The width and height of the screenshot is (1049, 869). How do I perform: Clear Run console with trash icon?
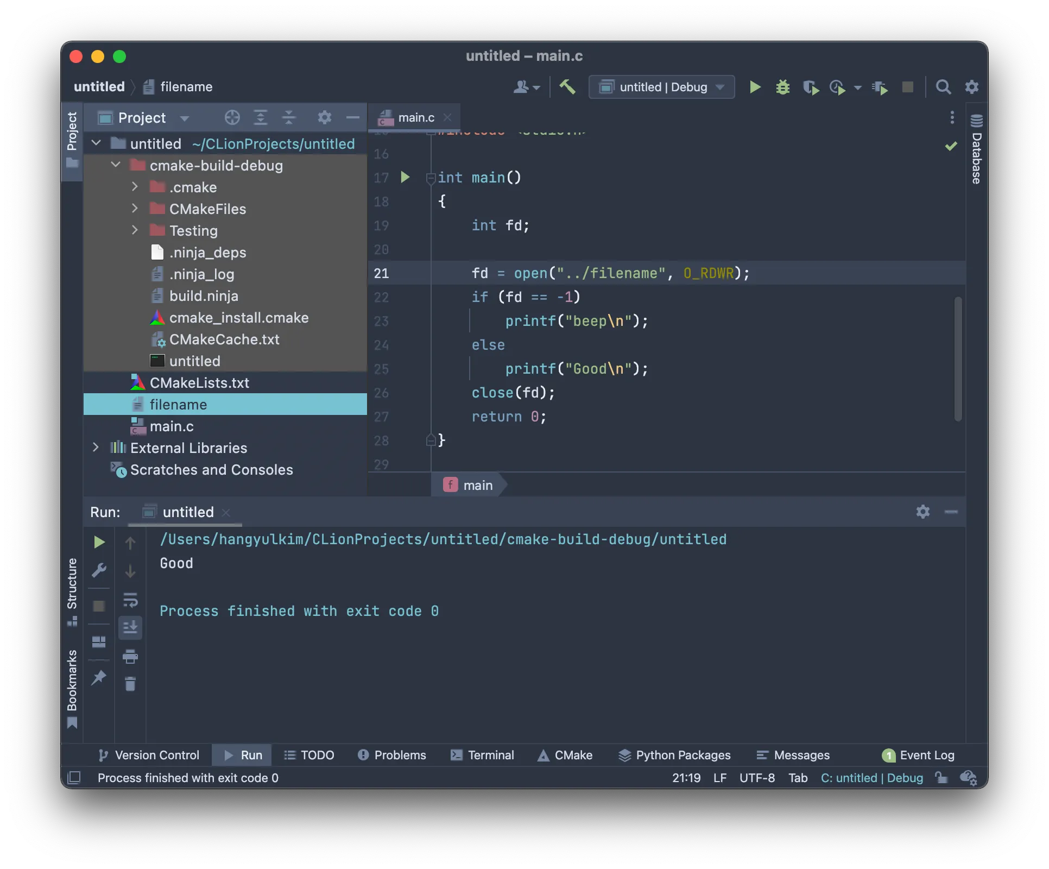[x=130, y=684]
